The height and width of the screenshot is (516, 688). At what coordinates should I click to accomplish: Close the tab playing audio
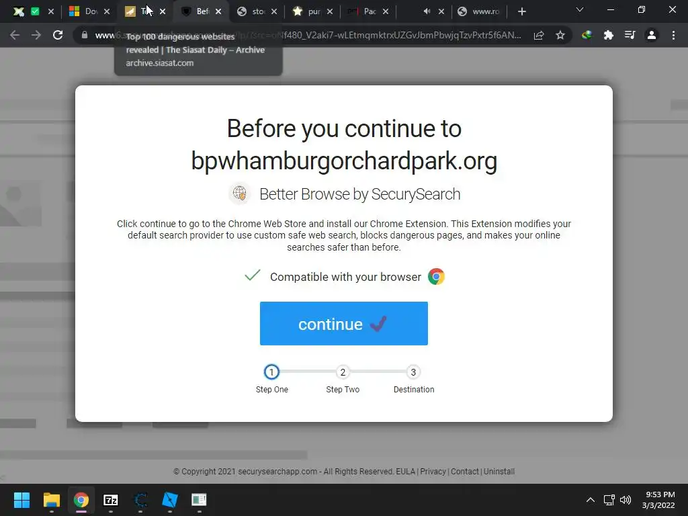pos(441,11)
